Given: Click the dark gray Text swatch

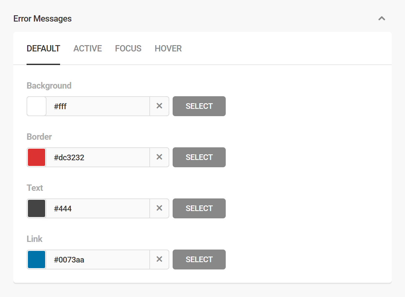Looking at the screenshot, I should coord(37,208).
